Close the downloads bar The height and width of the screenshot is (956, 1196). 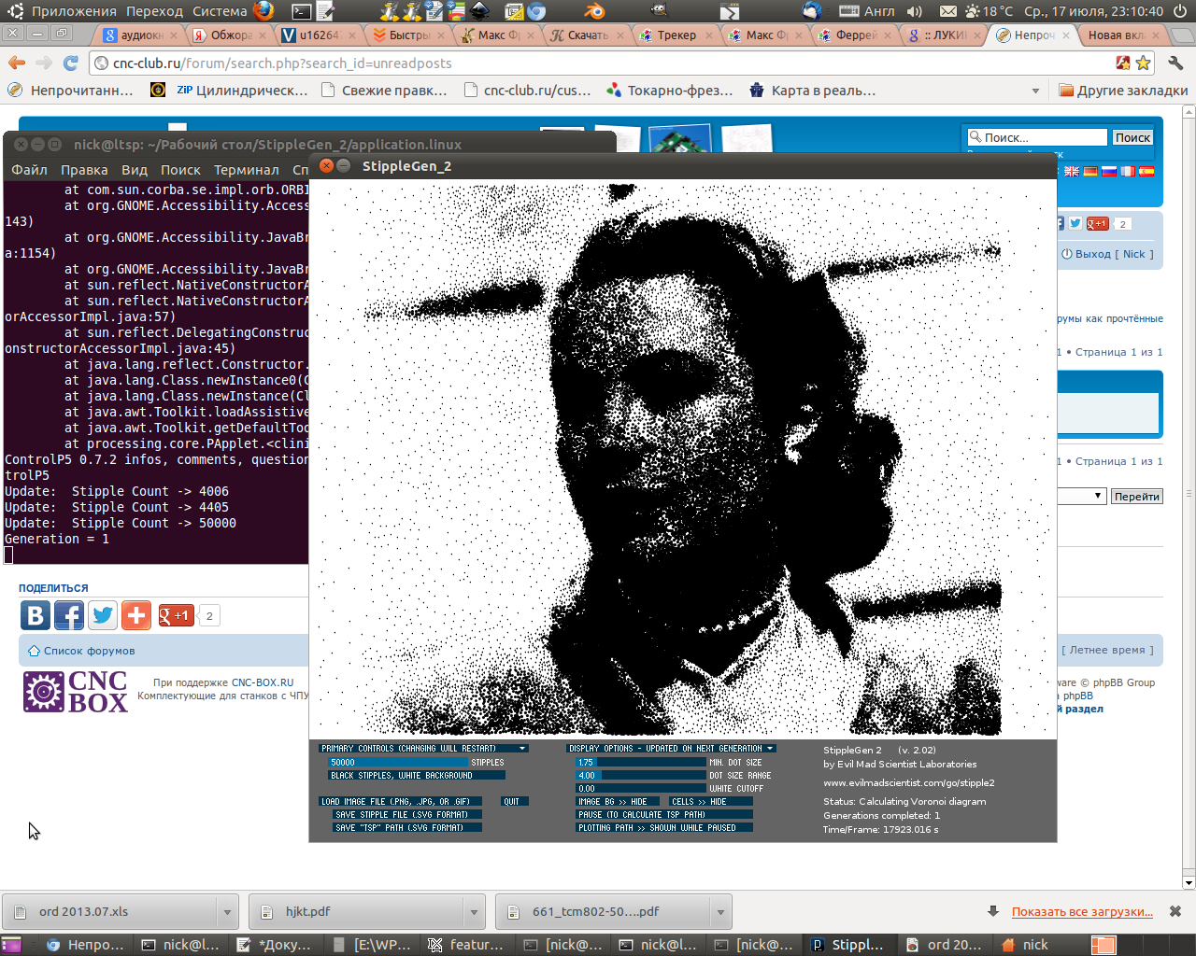pos(1175,911)
